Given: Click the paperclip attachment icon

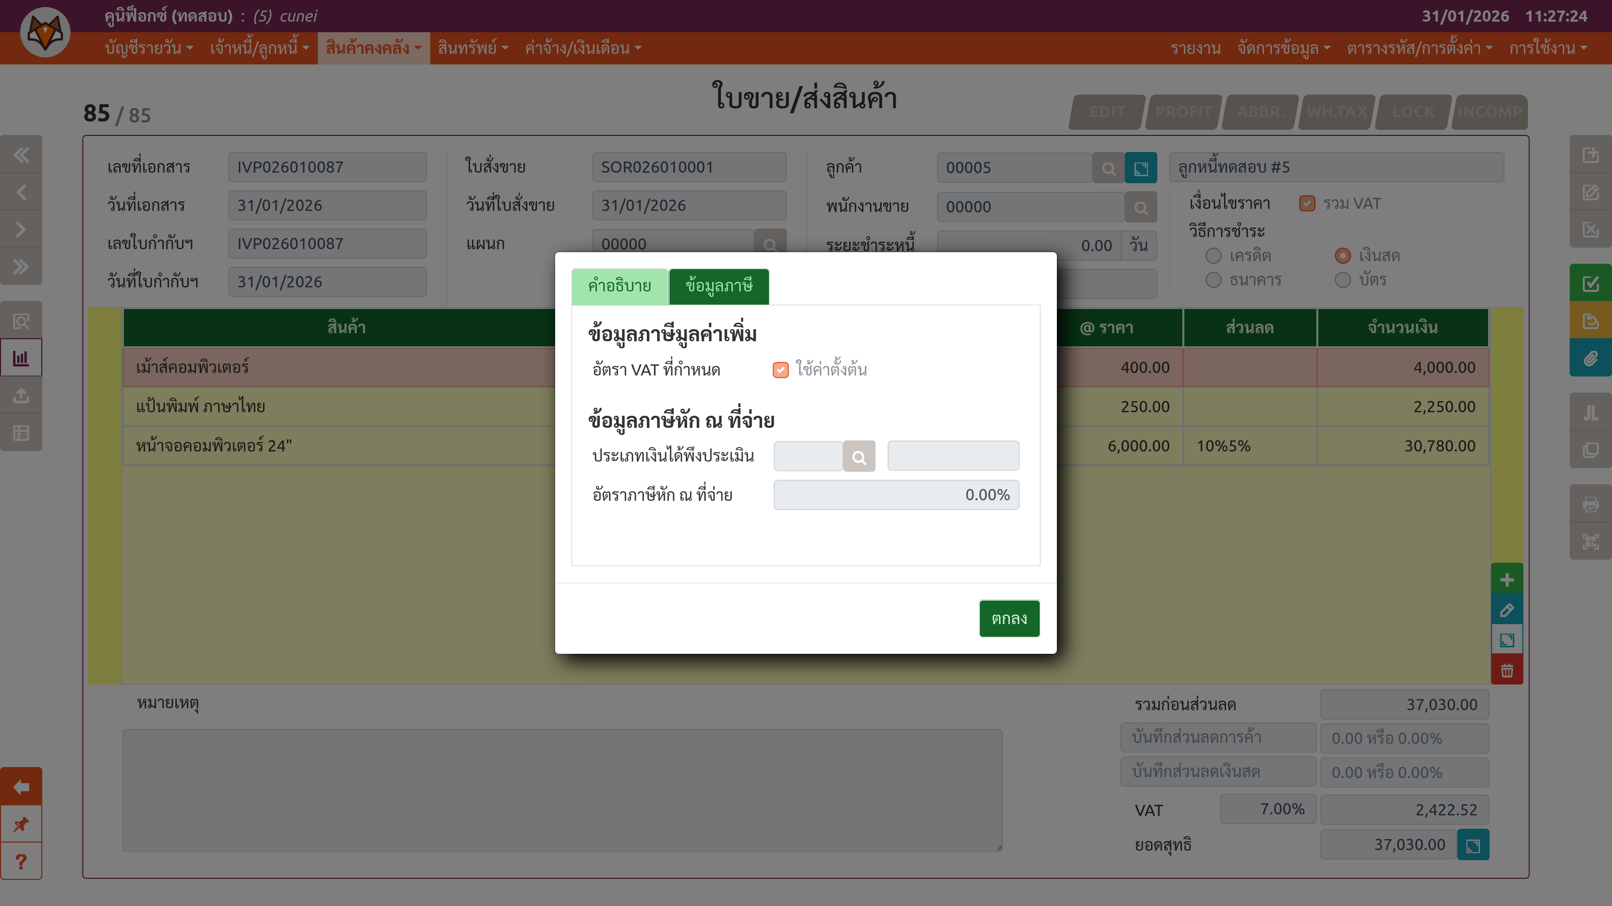Looking at the screenshot, I should tap(1590, 358).
